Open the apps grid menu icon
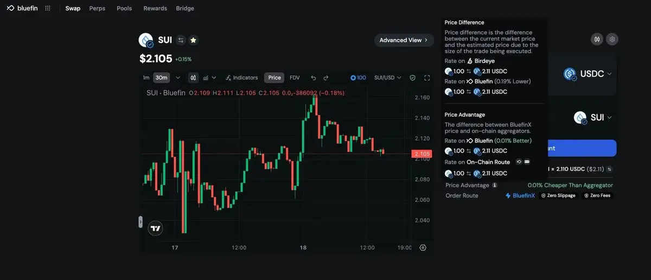Image resolution: width=651 pixels, height=280 pixels. tap(48, 8)
